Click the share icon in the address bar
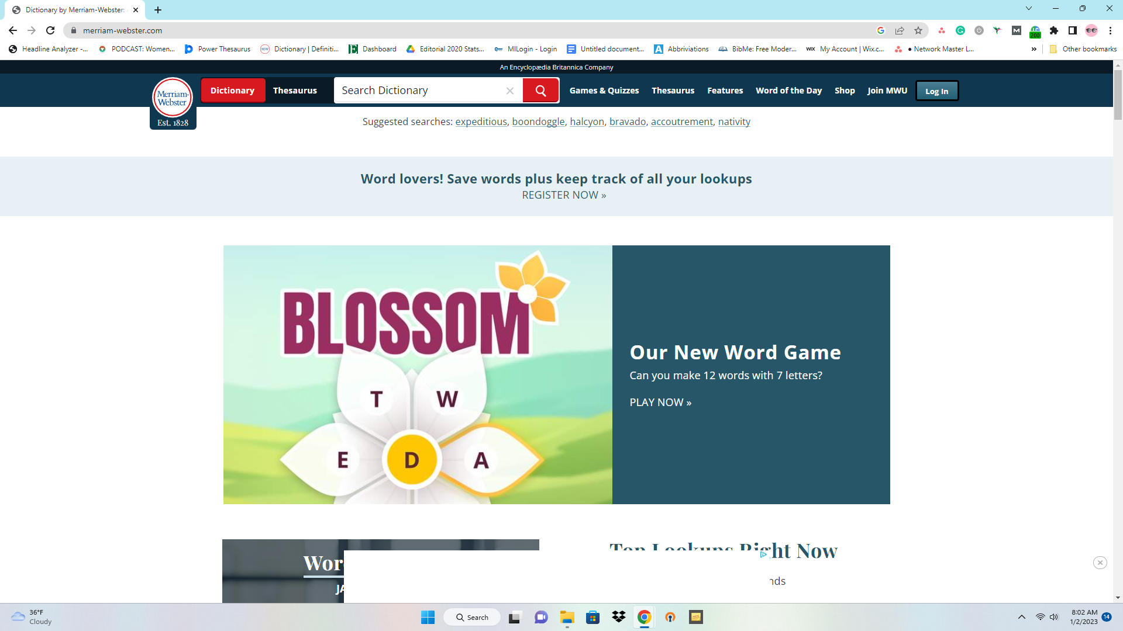Image resolution: width=1123 pixels, height=631 pixels. [900, 30]
